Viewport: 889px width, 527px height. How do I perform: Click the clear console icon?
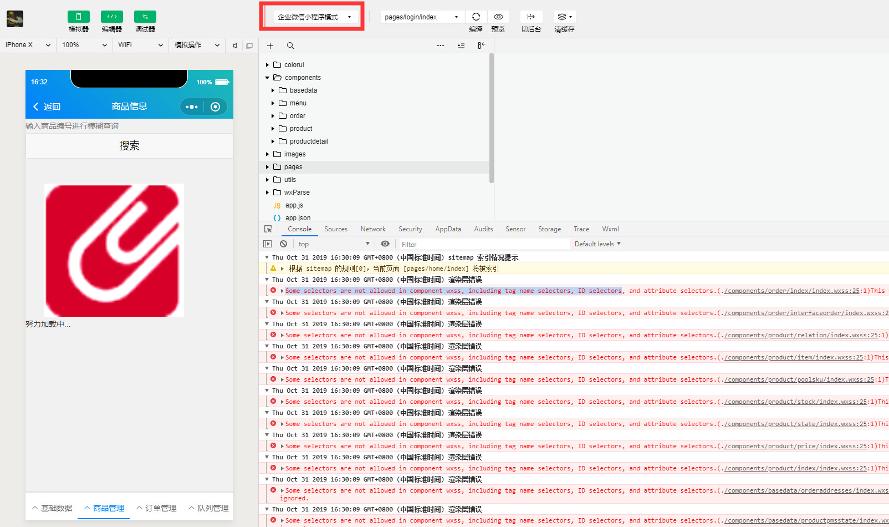(284, 244)
